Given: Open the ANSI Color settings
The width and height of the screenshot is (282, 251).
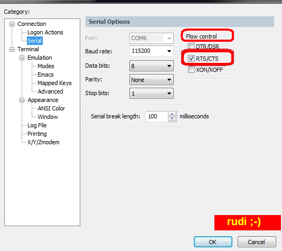Looking at the screenshot, I should (x=51, y=108).
